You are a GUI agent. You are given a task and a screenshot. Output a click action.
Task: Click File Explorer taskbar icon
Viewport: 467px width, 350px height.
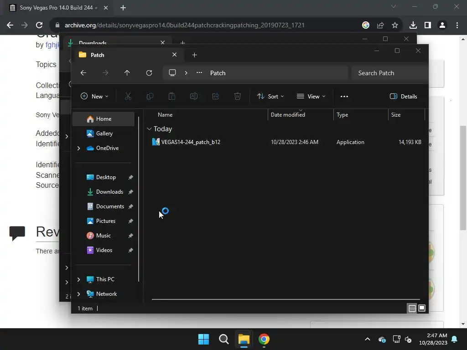pos(244,339)
